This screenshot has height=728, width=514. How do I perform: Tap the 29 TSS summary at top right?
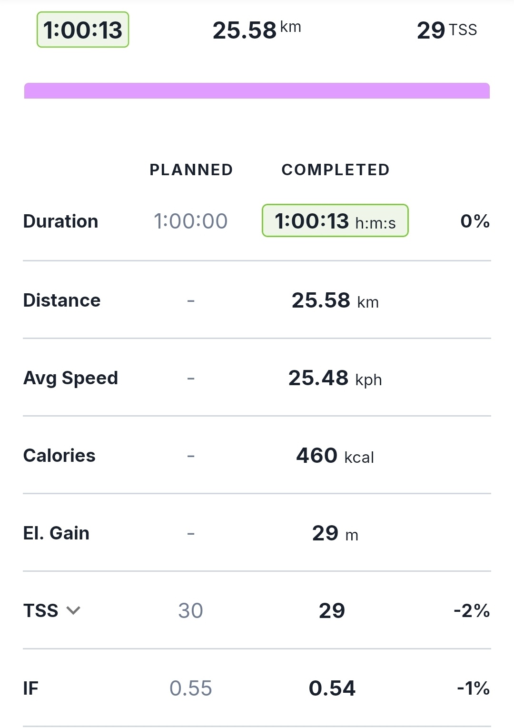pos(446,30)
